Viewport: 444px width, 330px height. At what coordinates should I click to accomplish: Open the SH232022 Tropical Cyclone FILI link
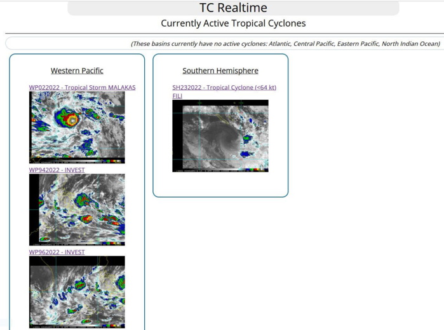click(x=224, y=87)
